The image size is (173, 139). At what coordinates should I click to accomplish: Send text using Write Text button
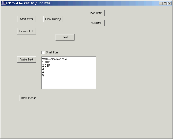click(x=27, y=59)
